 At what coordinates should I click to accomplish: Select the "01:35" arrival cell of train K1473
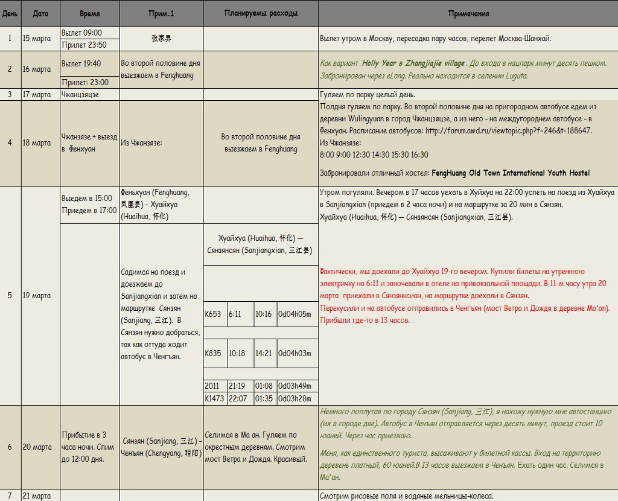(266, 398)
